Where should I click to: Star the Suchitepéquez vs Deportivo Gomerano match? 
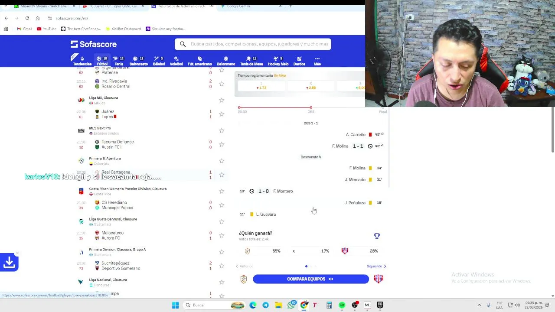(x=222, y=266)
